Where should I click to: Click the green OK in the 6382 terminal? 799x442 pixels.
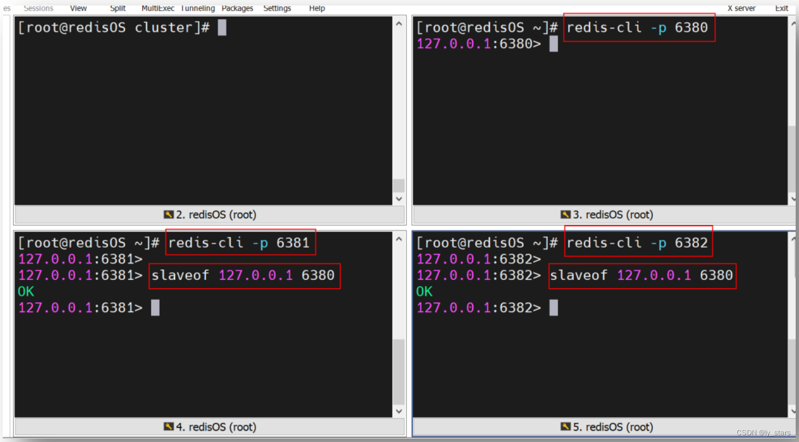(x=424, y=292)
